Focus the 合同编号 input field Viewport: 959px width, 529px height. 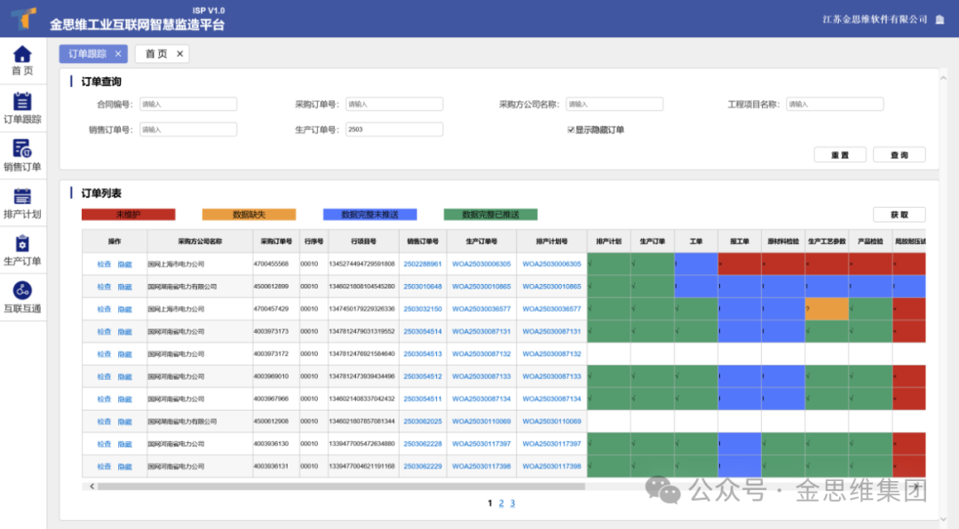tap(188, 104)
